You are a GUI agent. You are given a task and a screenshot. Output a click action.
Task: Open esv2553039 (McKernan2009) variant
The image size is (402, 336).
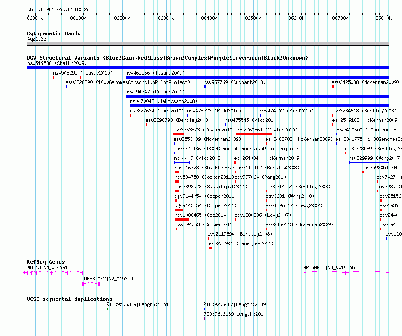[207, 139]
